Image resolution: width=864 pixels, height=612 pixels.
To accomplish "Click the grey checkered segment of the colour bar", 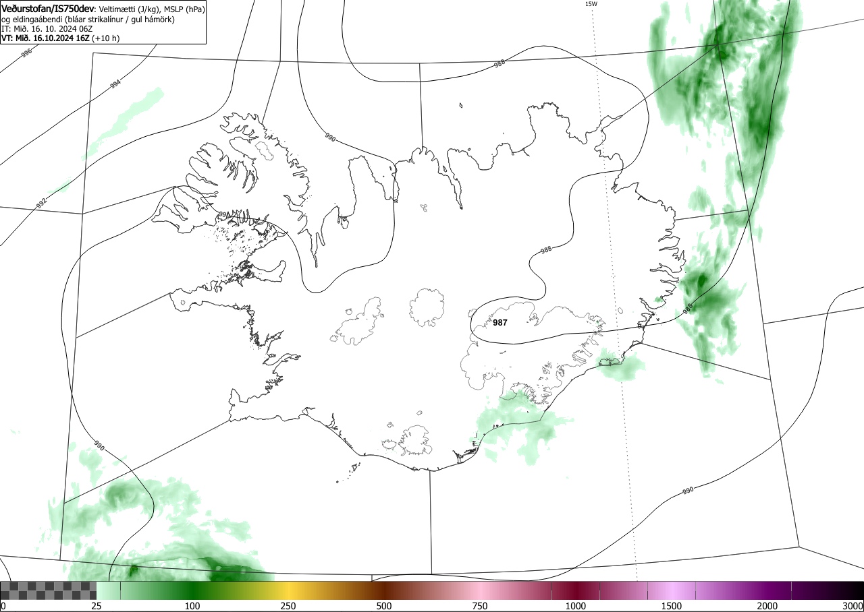I will [49, 590].
